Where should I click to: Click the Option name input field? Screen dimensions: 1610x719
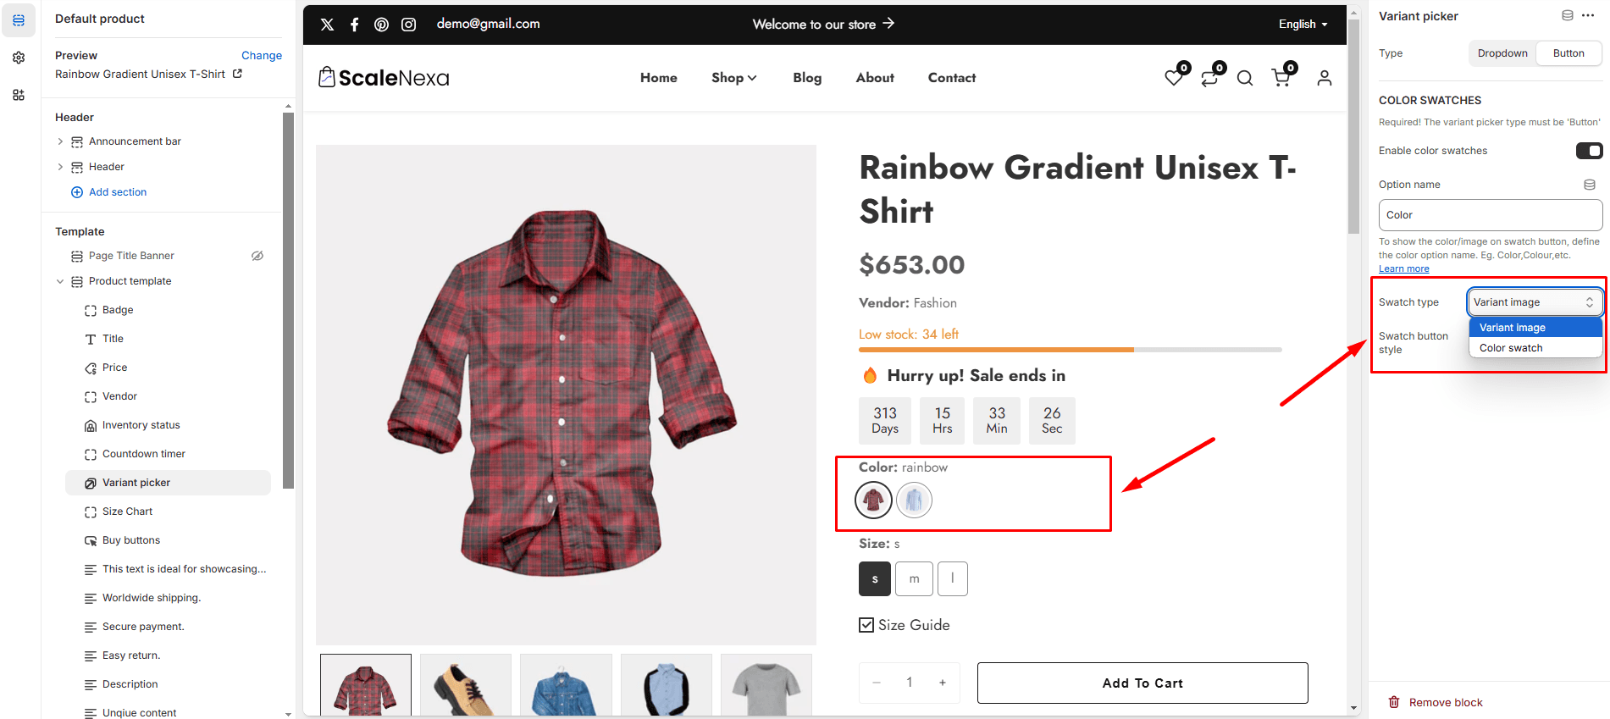pyautogui.click(x=1490, y=215)
